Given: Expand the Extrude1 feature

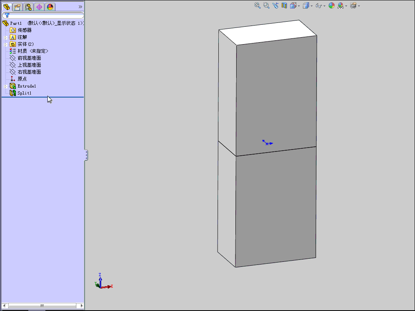Looking at the screenshot, I should (5, 86).
